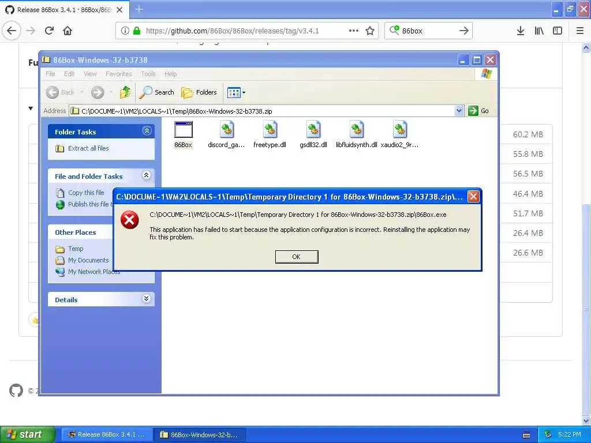591x443 pixels.
Task: Click Copy this file link
Action: (x=86, y=193)
